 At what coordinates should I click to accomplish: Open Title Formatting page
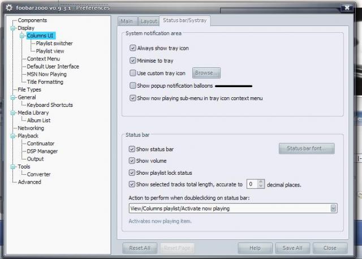point(45,82)
